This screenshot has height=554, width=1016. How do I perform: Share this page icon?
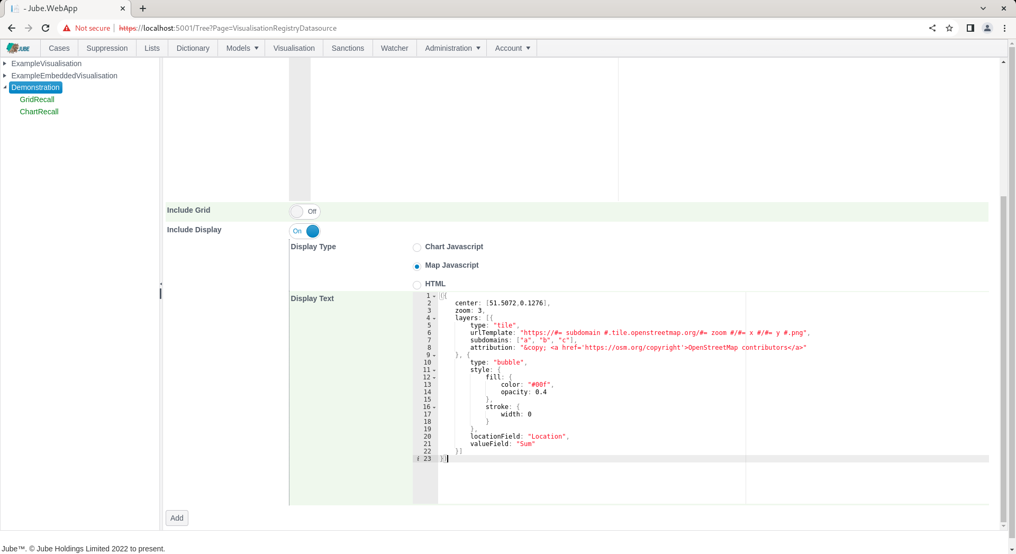point(932,28)
